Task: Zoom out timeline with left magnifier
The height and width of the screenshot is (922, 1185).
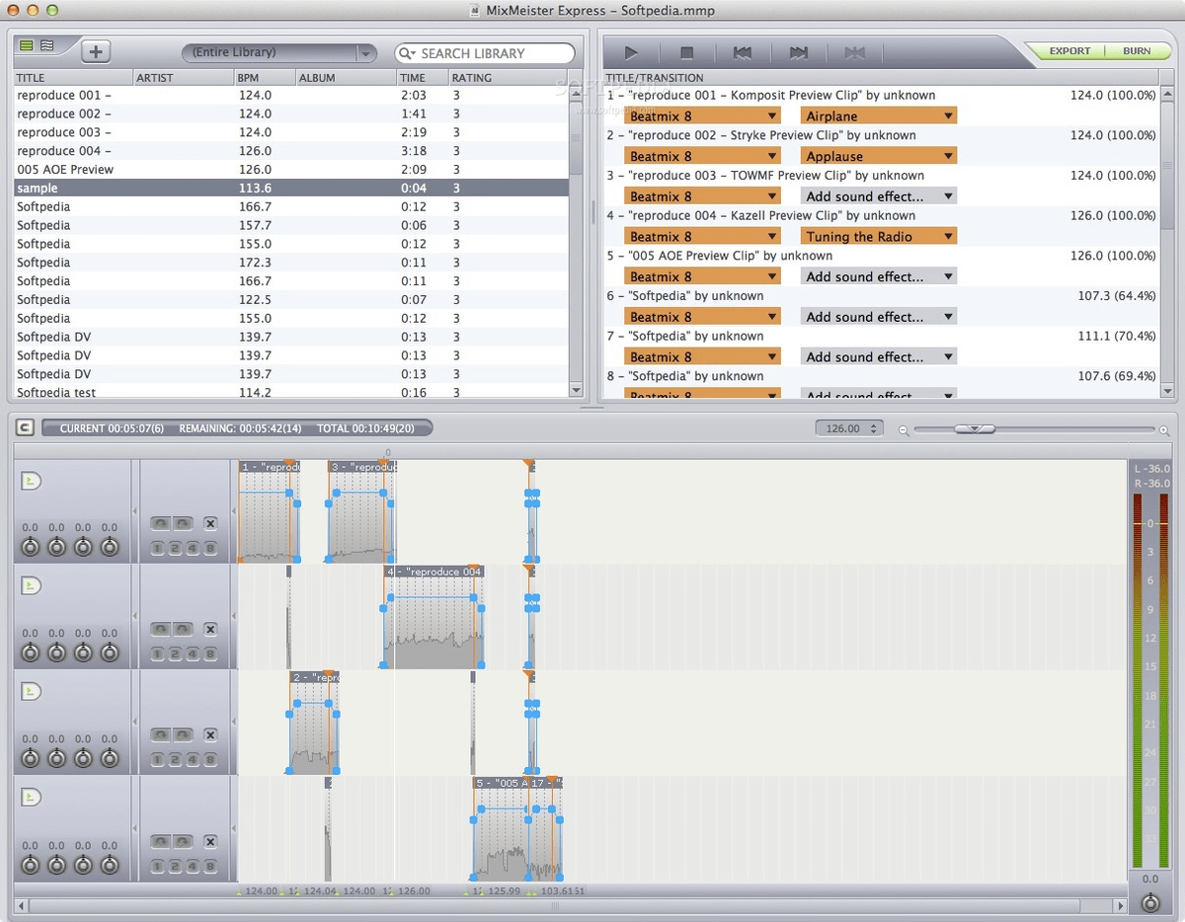Action: point(904,429)
